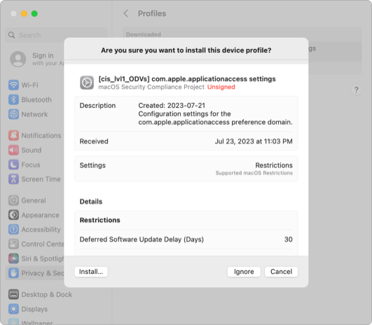Screen dimensions: 372x325
Task: Open Sound settings icon
Action: [13, 150]
